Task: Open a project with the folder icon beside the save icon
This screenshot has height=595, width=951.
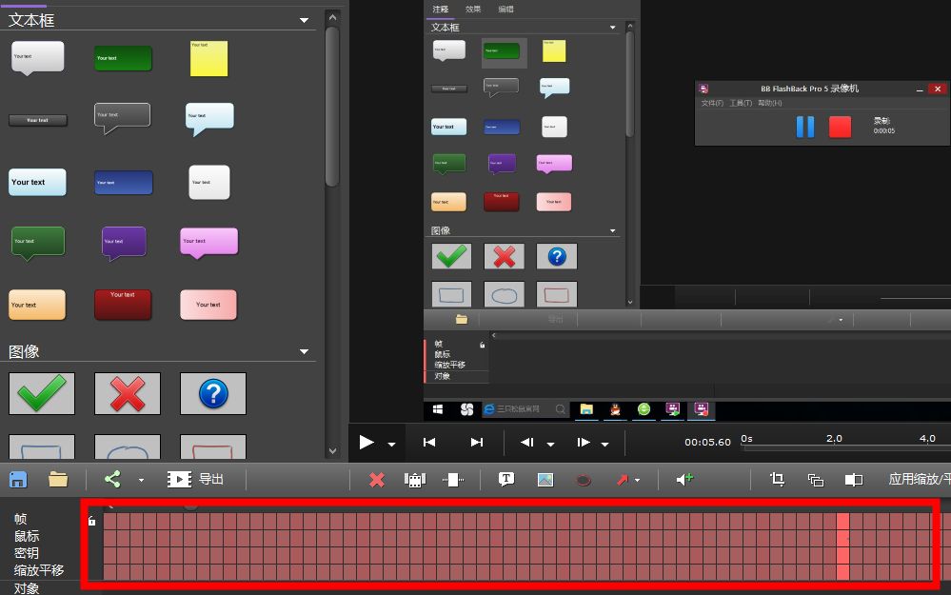Action: pos(58,480)
